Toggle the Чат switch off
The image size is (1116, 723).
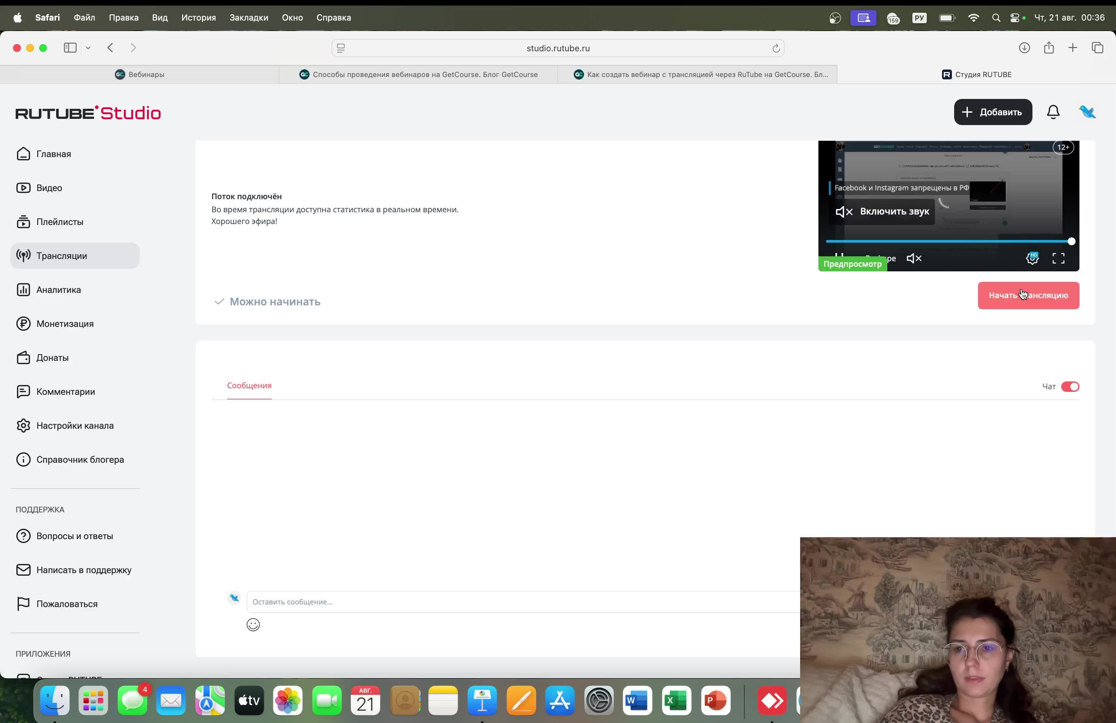point(1070,386)
